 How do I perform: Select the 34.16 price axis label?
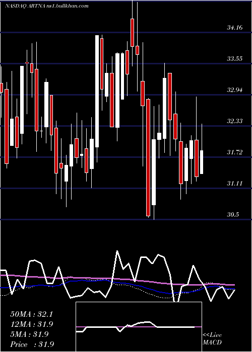click(x=235, y=28)
